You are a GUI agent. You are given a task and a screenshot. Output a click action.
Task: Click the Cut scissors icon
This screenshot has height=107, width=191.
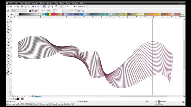[22, 7]
